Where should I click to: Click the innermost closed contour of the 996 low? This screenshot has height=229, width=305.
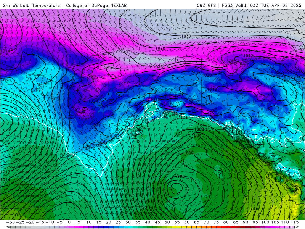pyautogui.click(x=177, y=188)
